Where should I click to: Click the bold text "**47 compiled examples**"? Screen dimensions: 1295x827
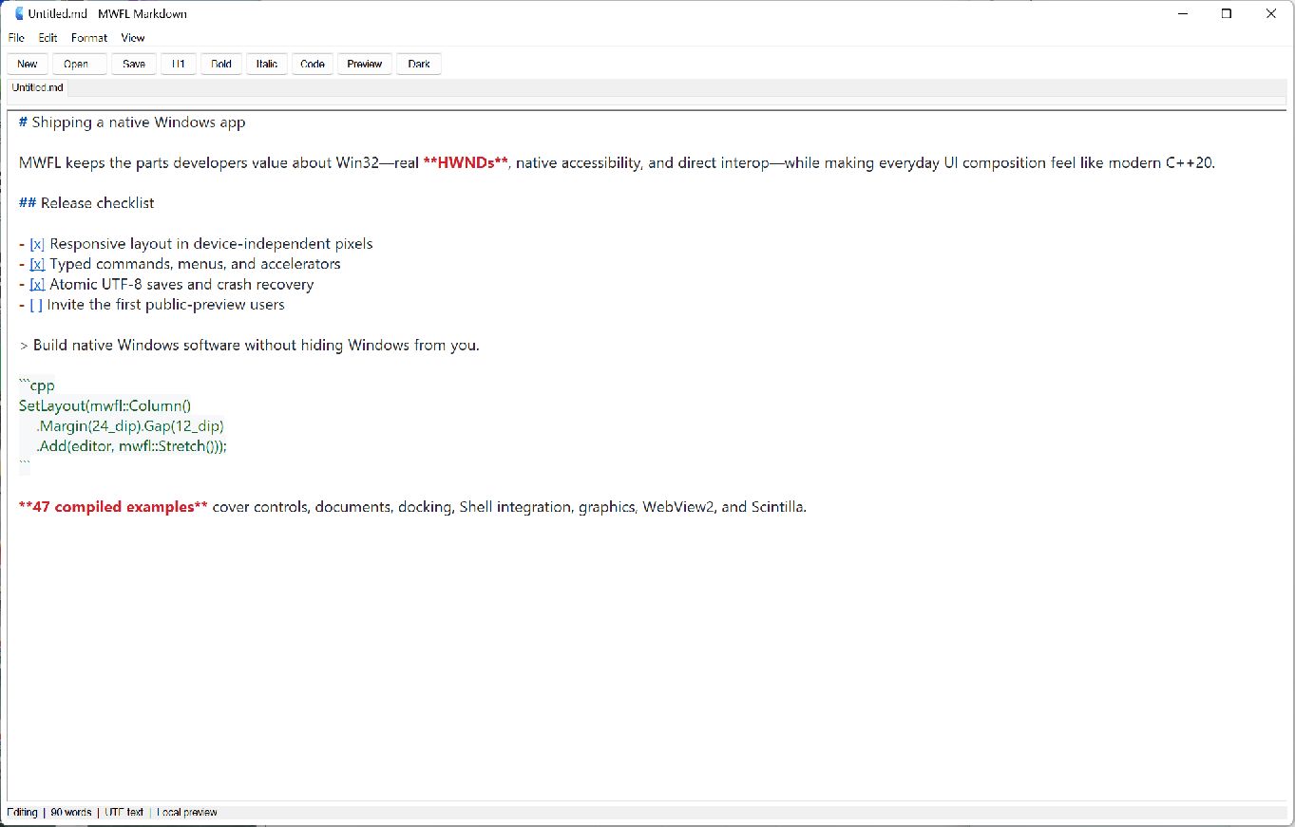[113, 507]
